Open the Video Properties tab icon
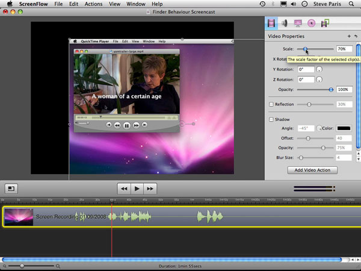Viewport: 361px width, 271px height. pos(272,23)
